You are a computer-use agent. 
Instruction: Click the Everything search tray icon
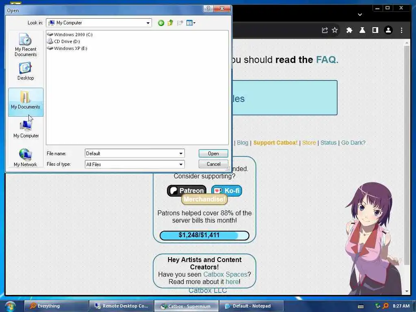point(386,306)
